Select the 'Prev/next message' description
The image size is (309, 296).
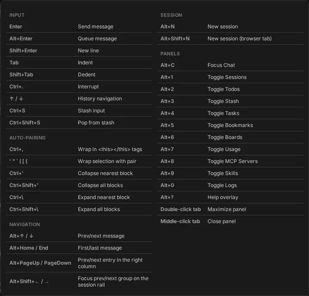[101, 236]
